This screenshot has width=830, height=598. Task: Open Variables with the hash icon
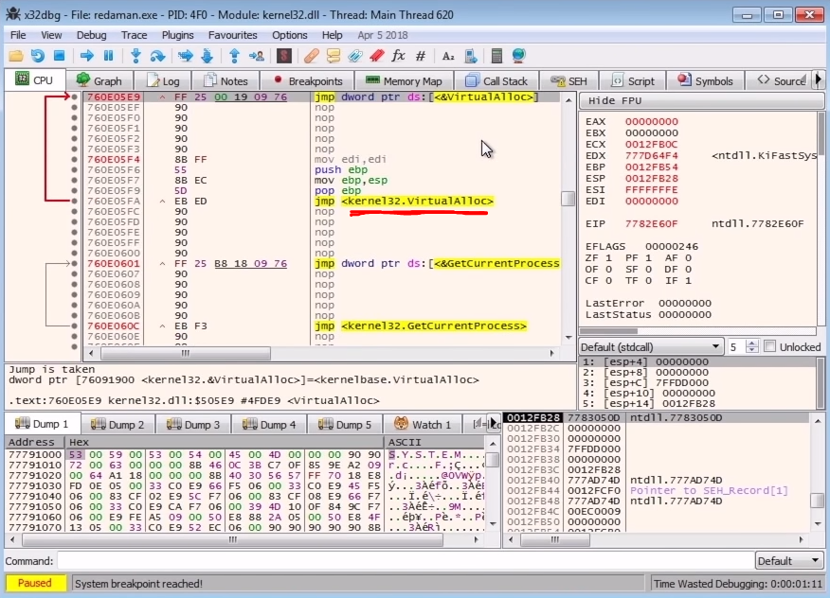click(x=421, y=56)
